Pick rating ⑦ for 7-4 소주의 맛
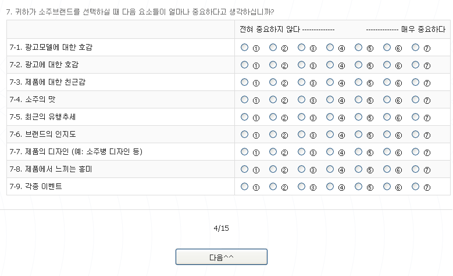This screenshot has height=276, width=453. coord(415,100)
